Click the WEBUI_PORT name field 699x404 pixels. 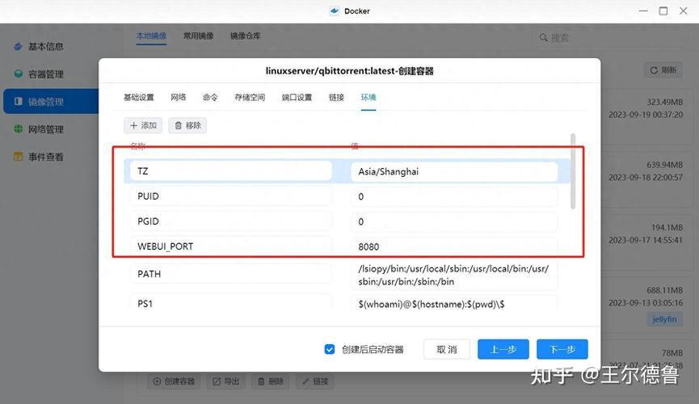tap(231, 246)
